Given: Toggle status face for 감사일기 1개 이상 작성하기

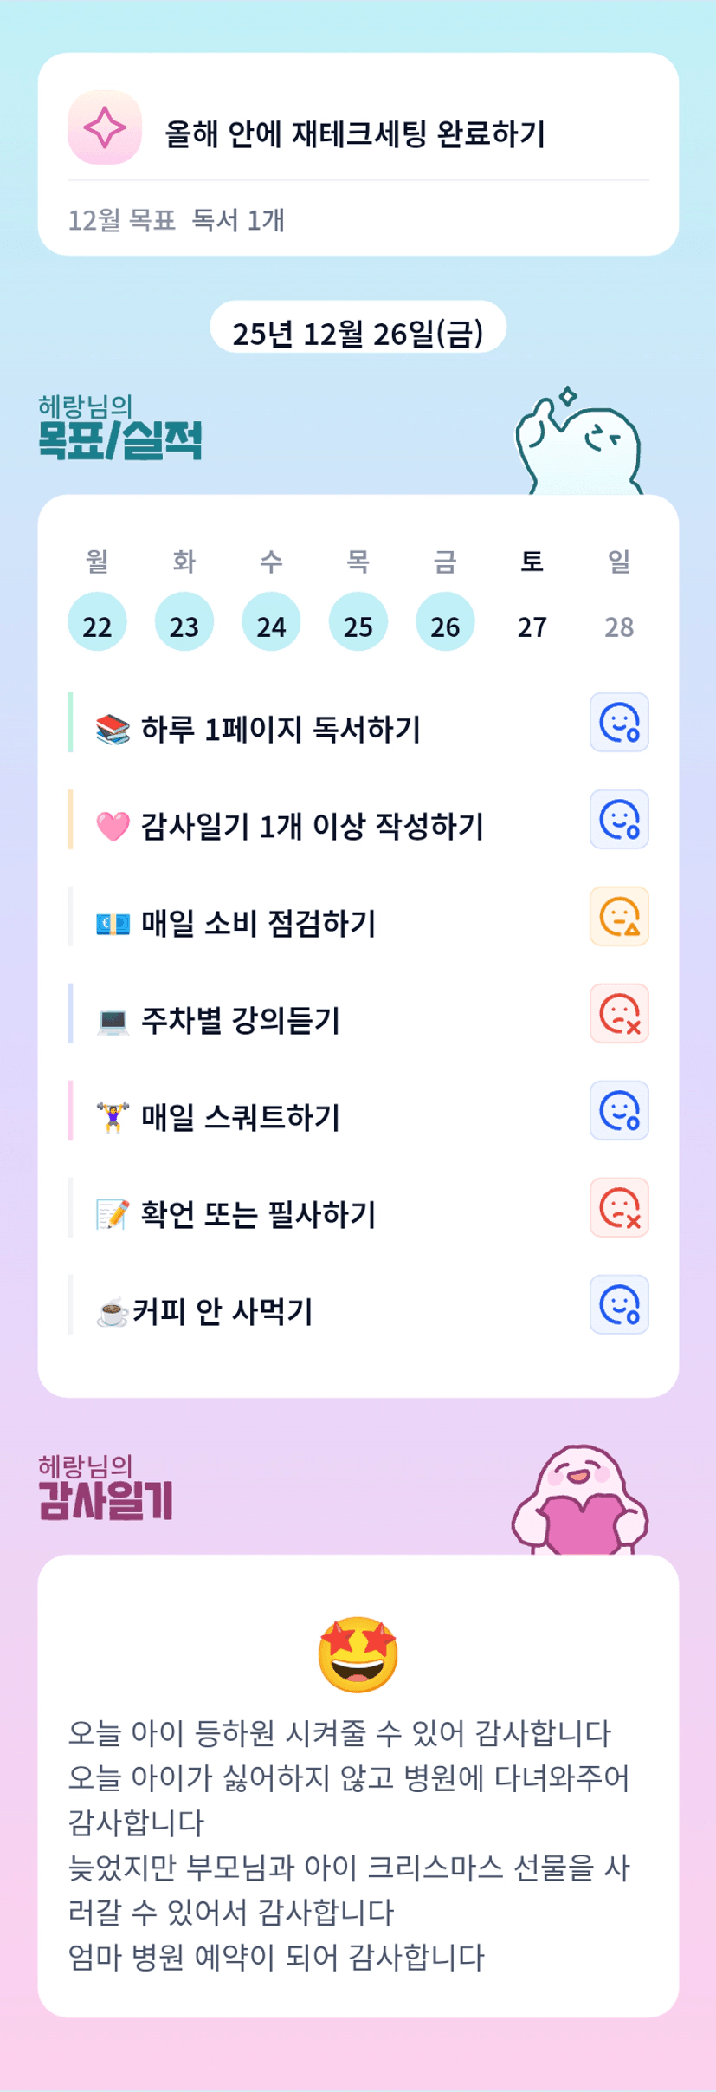Looking at the screenshot, I should (619, 819).
